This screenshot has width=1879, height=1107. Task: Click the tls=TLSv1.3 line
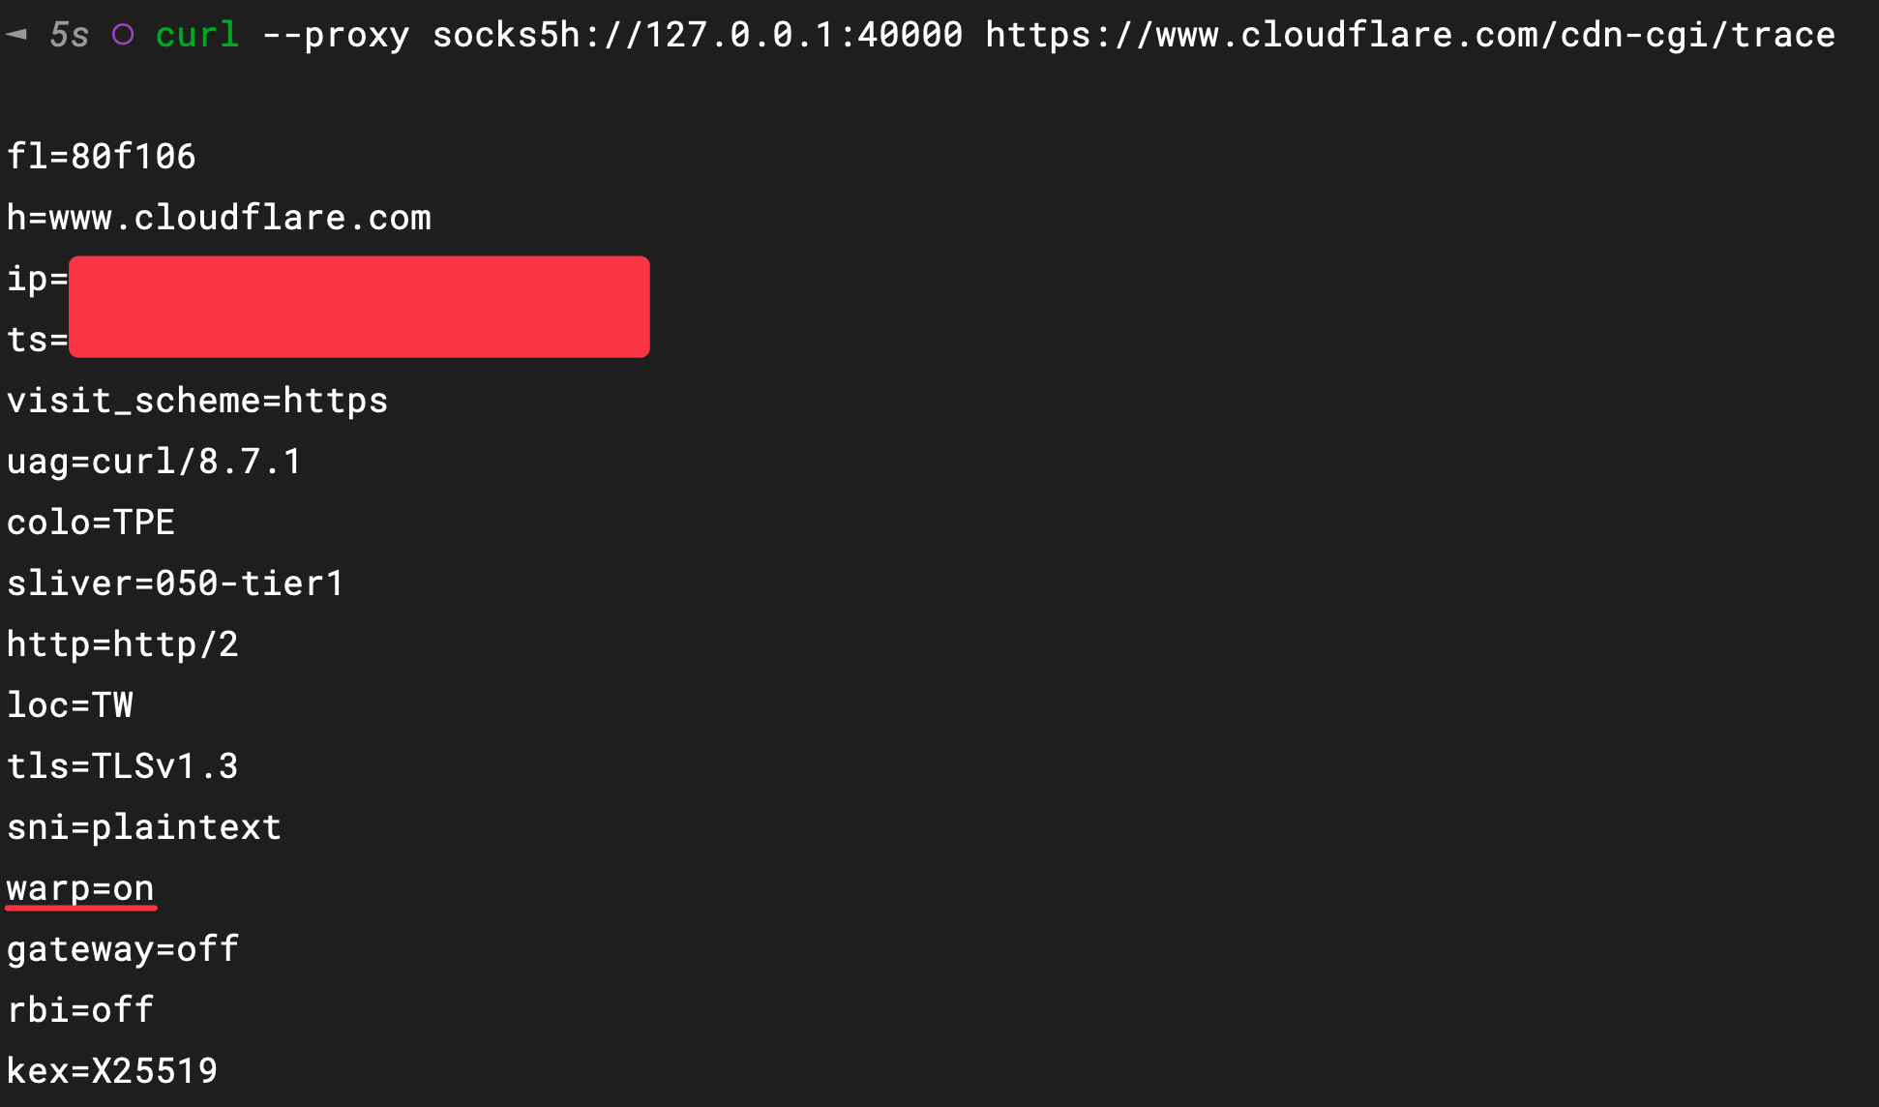pyautogui.click(x=123, y=766)
